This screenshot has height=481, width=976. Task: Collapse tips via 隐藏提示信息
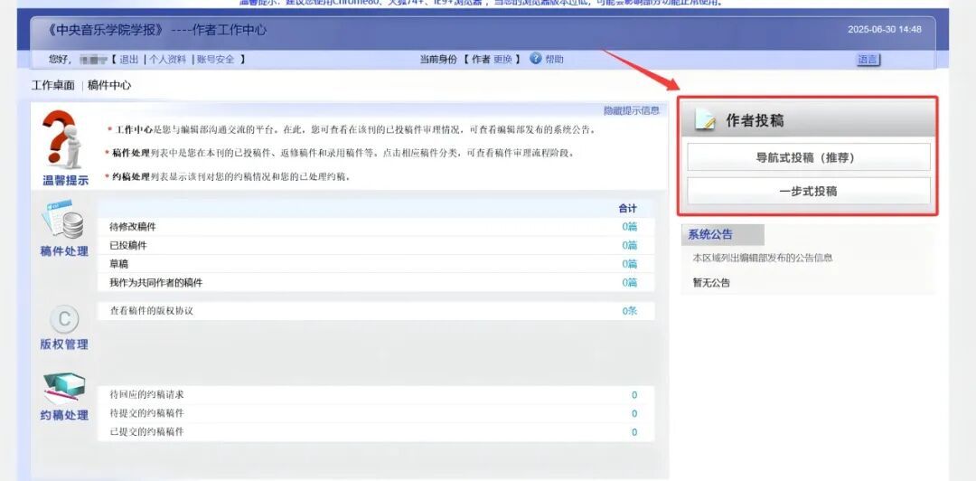click(x=631, y=110)
